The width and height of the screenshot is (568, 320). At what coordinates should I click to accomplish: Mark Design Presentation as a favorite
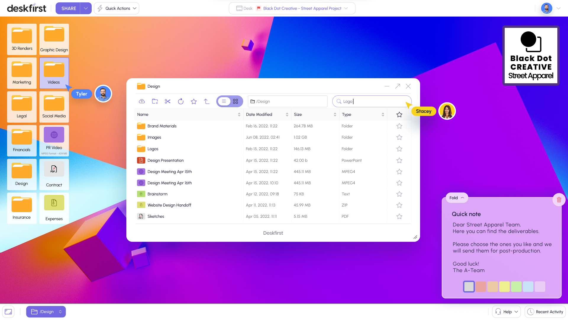coord(399,160)
